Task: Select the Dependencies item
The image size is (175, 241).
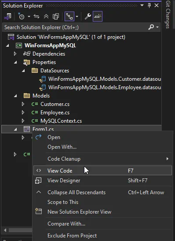Action: pos(49,54)
